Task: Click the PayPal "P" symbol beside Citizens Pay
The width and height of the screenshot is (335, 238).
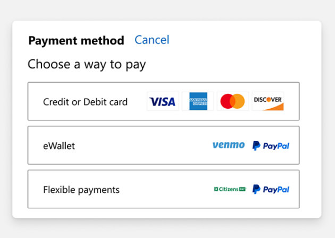Action: [x=256, y=189]
